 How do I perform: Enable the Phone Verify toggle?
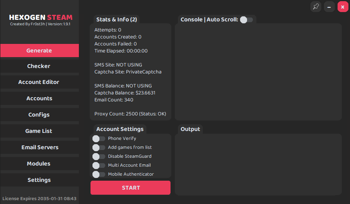(x=99, y=139)
